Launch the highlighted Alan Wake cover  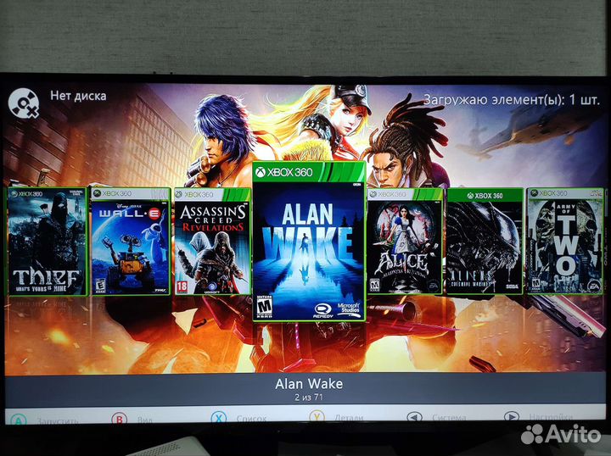point(309,242)
